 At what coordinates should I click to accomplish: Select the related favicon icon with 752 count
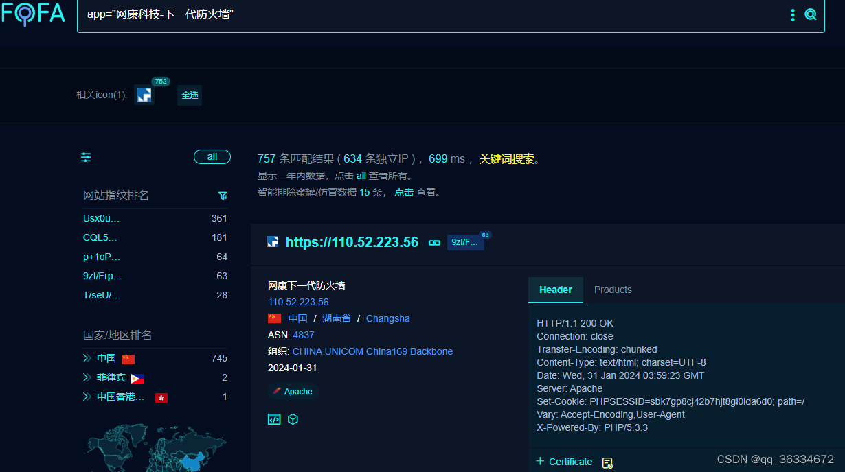pos(144,95)
